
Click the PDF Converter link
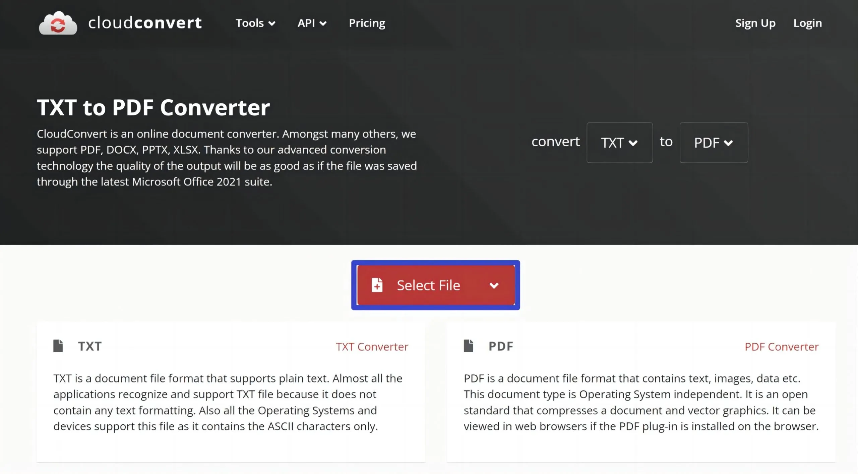click(781, 346)
